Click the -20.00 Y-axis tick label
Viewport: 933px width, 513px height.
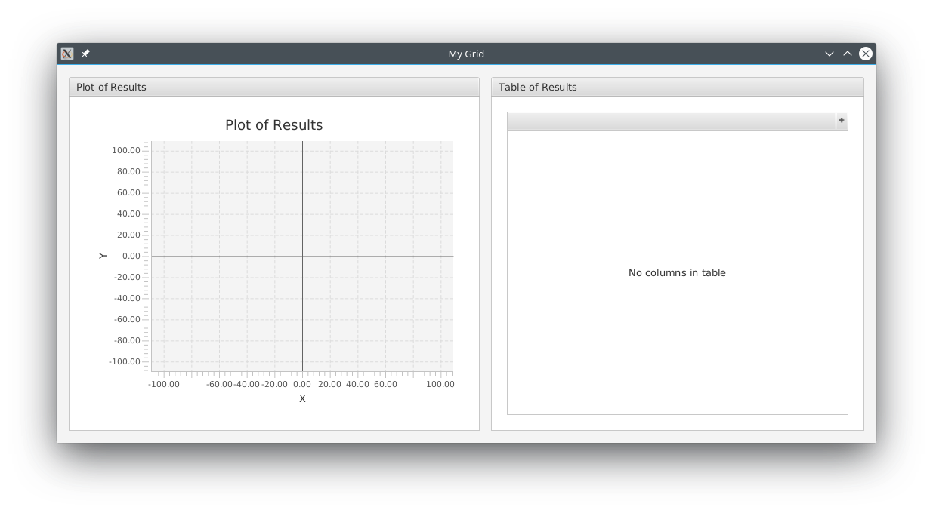(127, 277)
